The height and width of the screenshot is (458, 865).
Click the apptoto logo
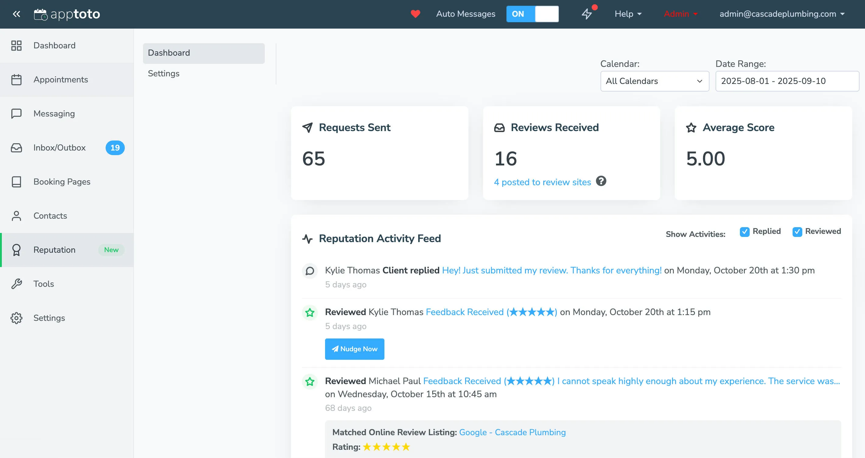pos(67,14)
